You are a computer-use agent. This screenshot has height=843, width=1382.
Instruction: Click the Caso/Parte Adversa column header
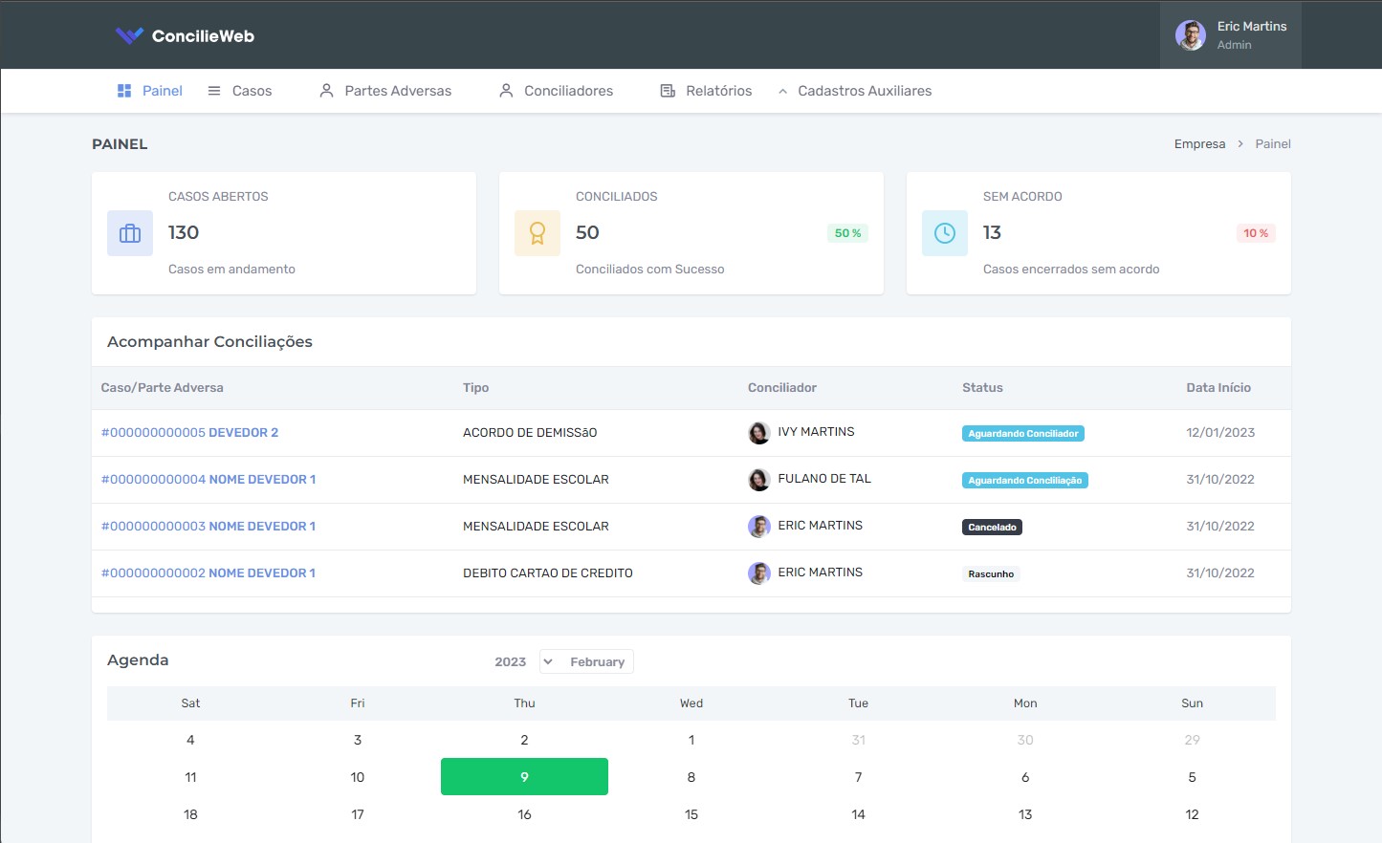click(163, 388)
